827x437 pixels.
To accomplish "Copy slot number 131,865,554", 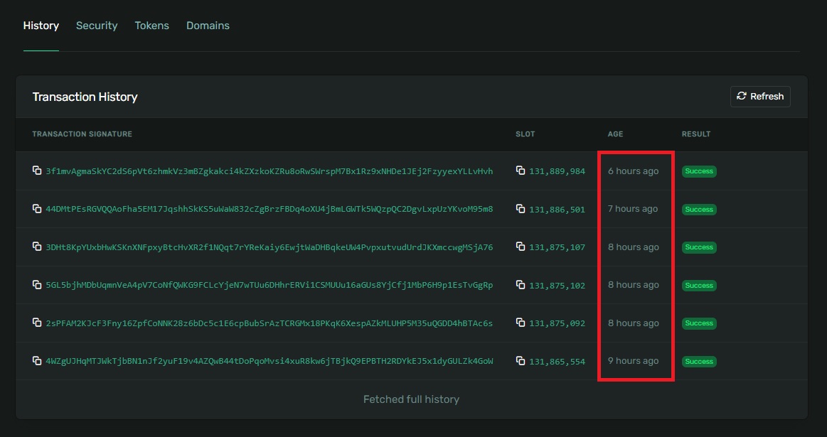I will point(521,360).
